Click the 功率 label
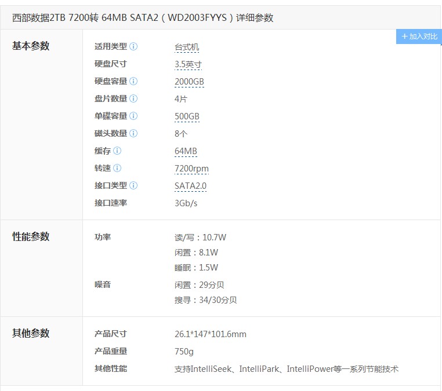 [x=103, y=237]
